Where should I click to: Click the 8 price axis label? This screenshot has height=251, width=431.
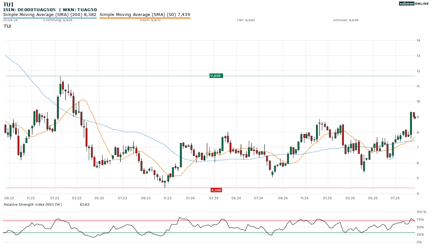[418, 132]
